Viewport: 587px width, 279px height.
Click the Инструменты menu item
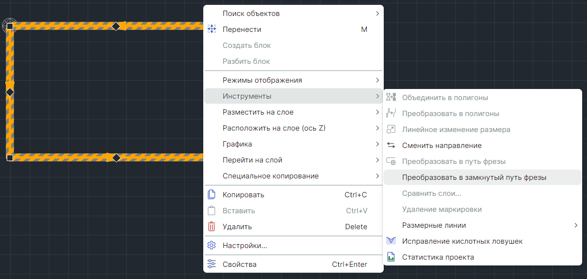(247, 96)
